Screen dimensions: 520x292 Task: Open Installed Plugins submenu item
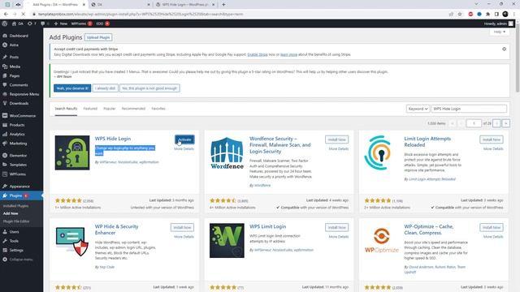(x=15, y=206)
